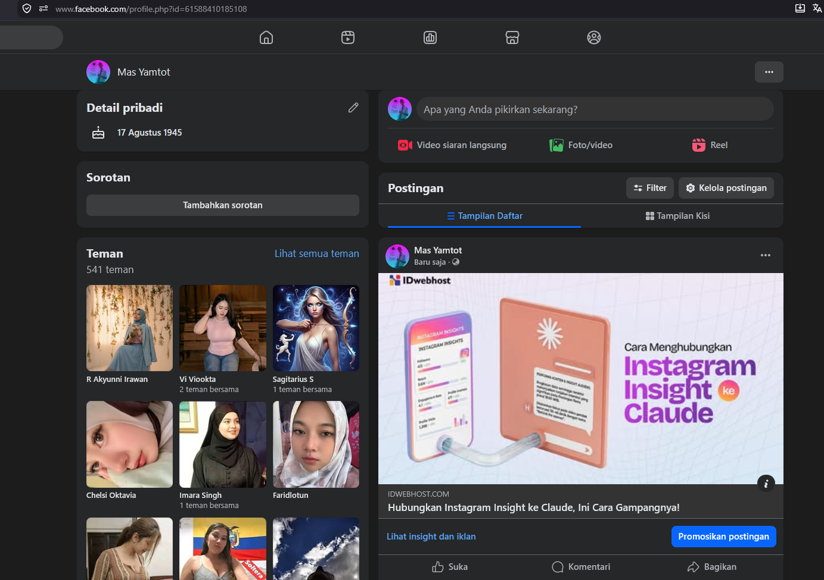Click the browser address bar URL
Screen dimensions: 824x580
pos(151,9)
